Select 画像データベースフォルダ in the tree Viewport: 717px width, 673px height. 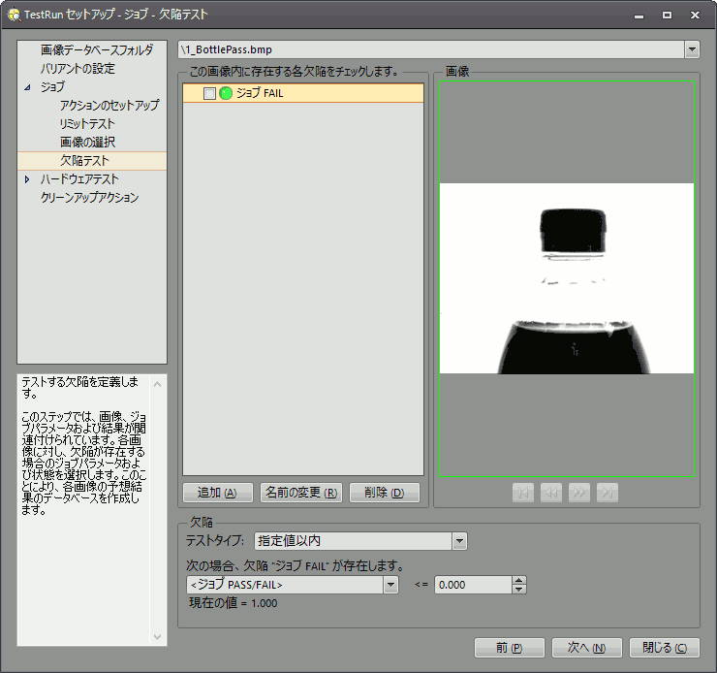96,50
